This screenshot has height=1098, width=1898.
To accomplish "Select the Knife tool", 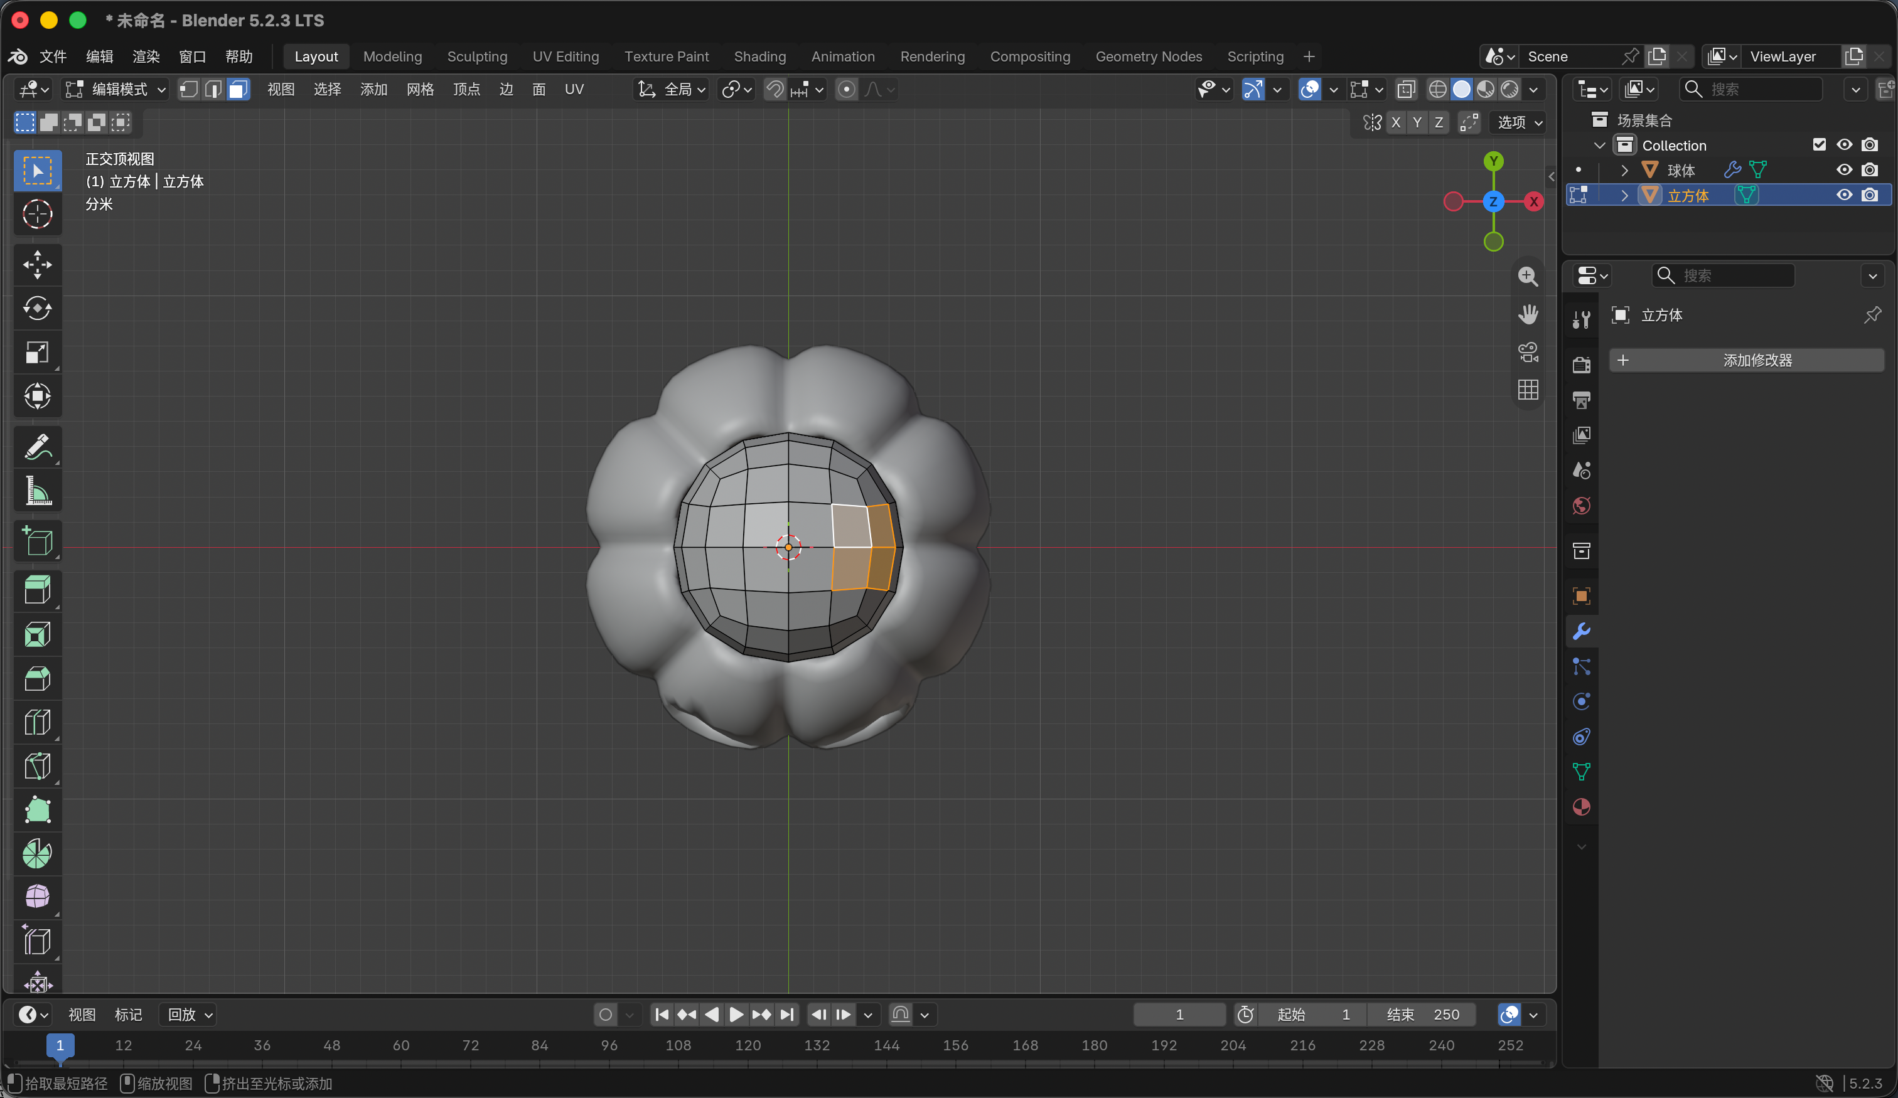I will (x=37, y=766).
